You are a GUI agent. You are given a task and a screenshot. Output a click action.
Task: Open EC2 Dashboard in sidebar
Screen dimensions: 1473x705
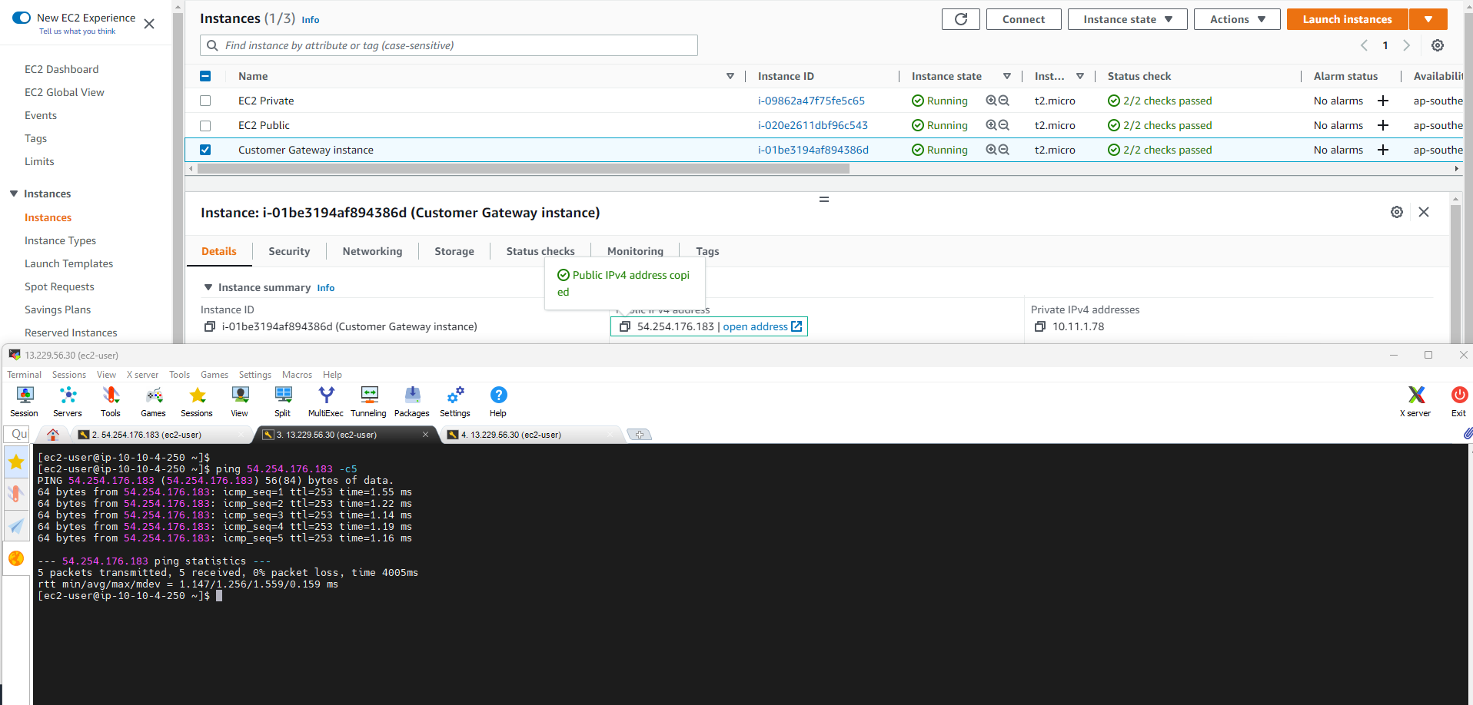[62, 69]
